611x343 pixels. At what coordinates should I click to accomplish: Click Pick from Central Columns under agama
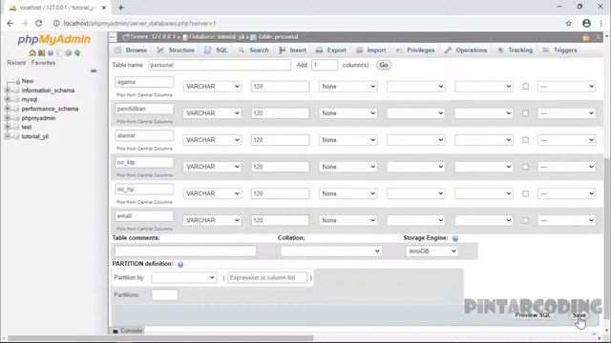pos(144,95)
